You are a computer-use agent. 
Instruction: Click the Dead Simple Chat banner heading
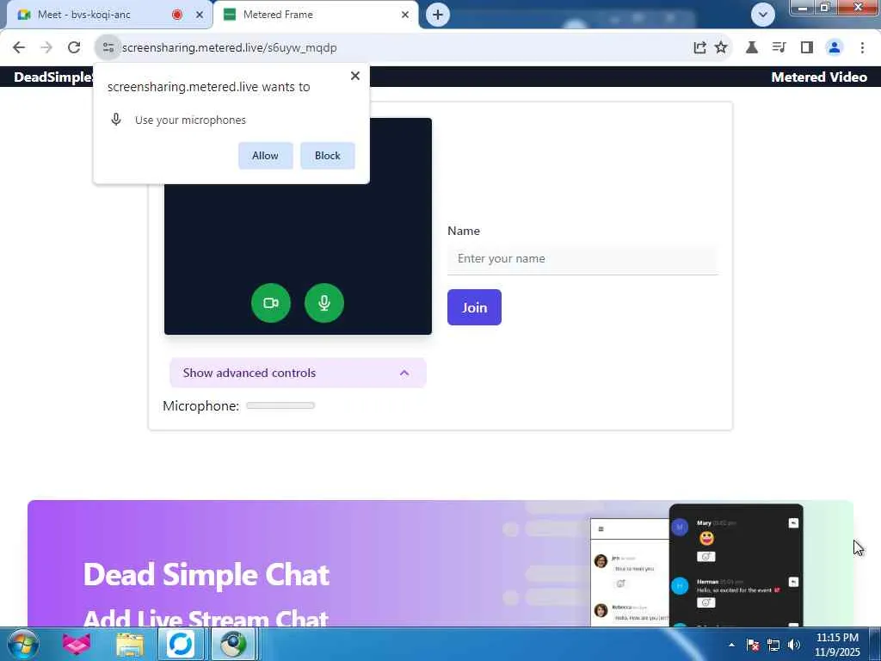point(206,574)
